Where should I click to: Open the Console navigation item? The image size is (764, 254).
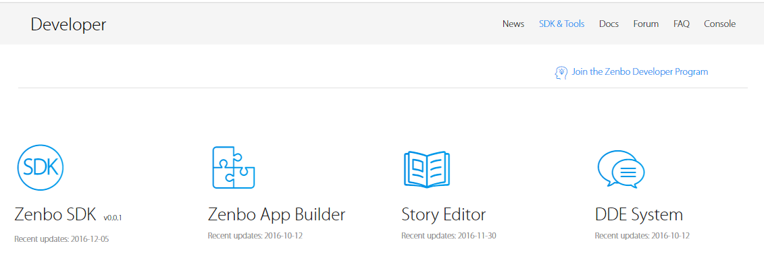coord(719,24)
